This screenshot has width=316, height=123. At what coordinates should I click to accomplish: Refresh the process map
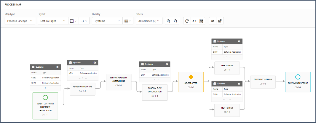tap(187, 21)
